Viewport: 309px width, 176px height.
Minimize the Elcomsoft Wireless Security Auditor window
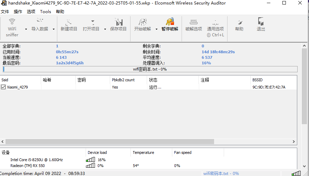pos(269,3)
